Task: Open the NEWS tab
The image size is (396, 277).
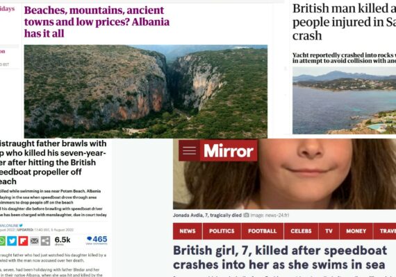Action: (188, 231)
